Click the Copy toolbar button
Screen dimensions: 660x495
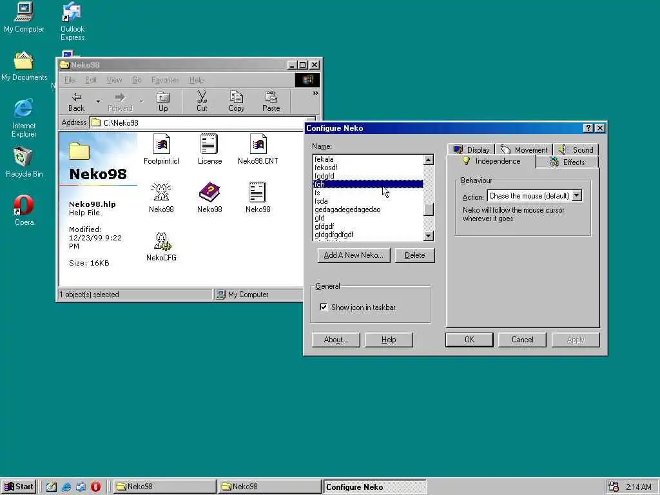pos(237,102)
